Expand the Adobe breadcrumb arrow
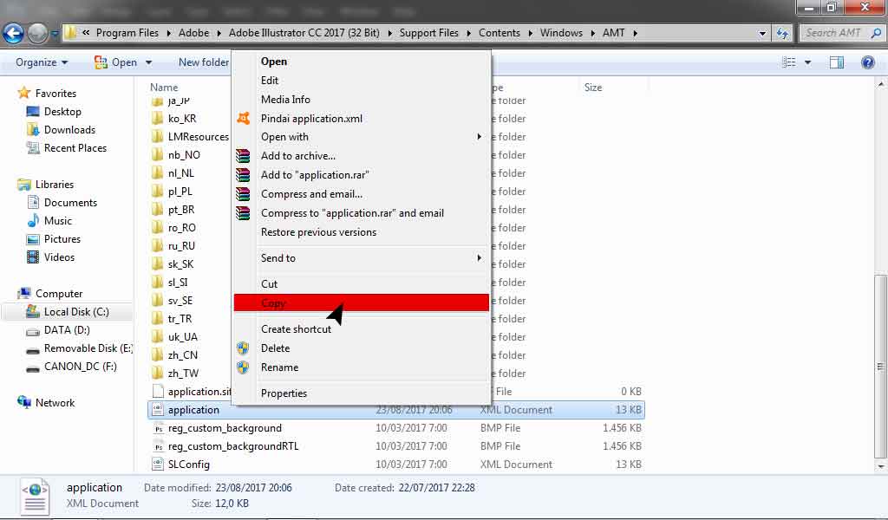Viewport: 888px width, 520px height. pyautogui.click(x=219, y=34)
